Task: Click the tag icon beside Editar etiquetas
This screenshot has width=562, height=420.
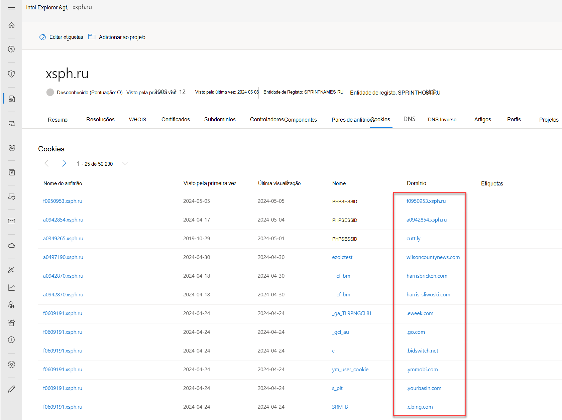Action: click(x=42, y=37)
